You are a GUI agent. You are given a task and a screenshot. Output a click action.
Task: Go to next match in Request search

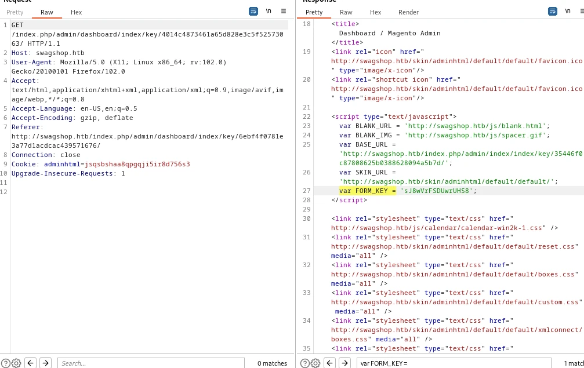(45, 363)
